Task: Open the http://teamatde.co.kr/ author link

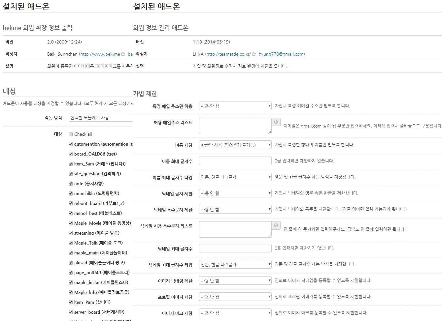Action: coord(228,54)
